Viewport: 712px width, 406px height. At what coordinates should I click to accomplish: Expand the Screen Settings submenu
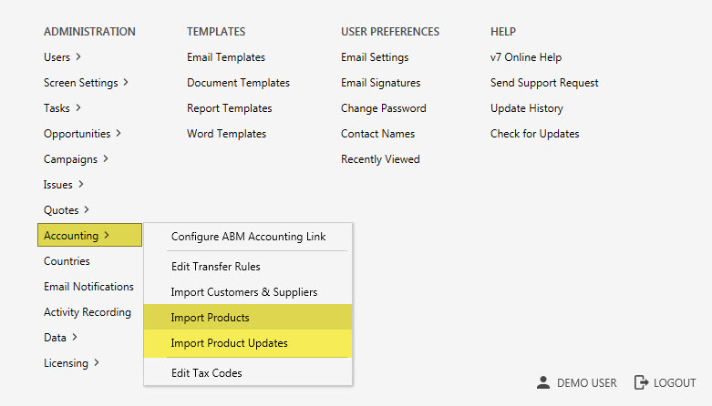coord(86,83)
